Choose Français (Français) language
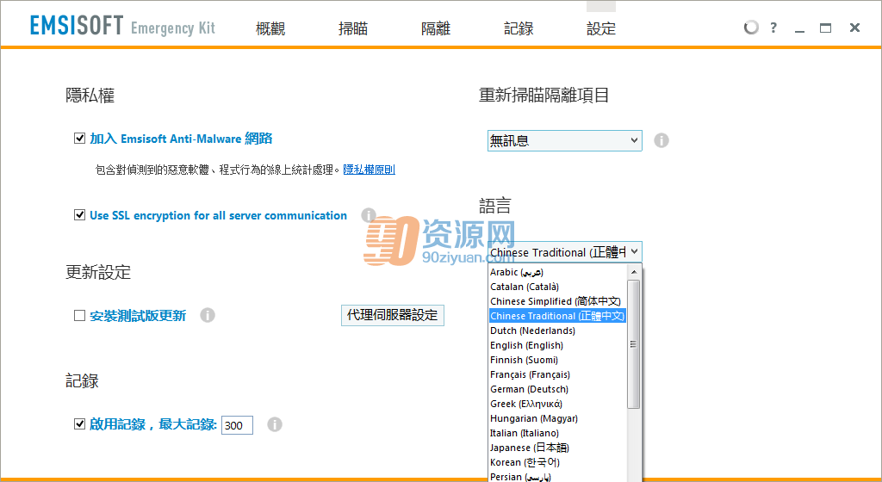 coord(557,374)
